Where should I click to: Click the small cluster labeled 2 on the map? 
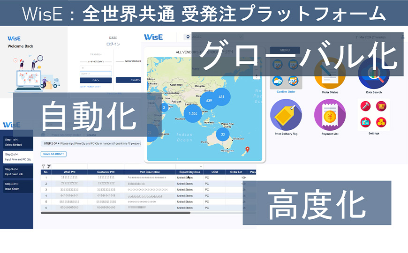164,107
